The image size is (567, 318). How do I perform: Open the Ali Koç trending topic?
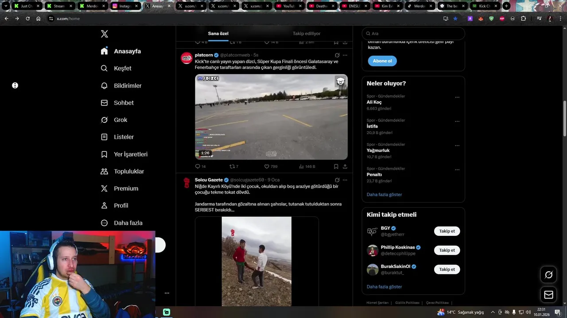tap(374, 102)
